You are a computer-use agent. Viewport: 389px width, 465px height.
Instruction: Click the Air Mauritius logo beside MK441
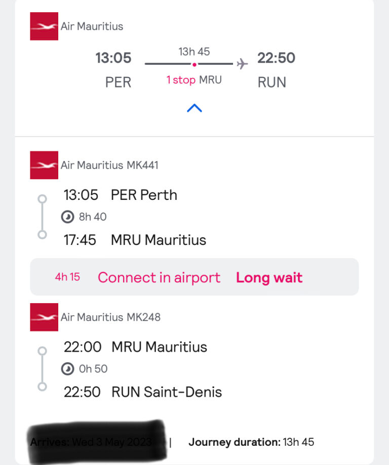[44, 165]
